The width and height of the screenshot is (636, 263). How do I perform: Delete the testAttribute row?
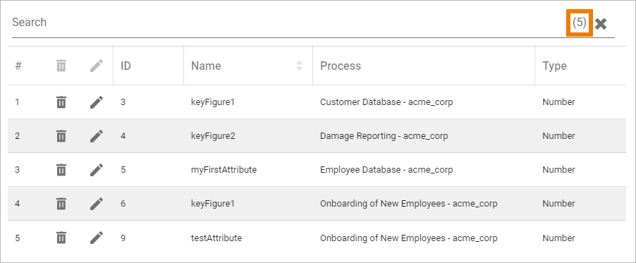point(61,238)
